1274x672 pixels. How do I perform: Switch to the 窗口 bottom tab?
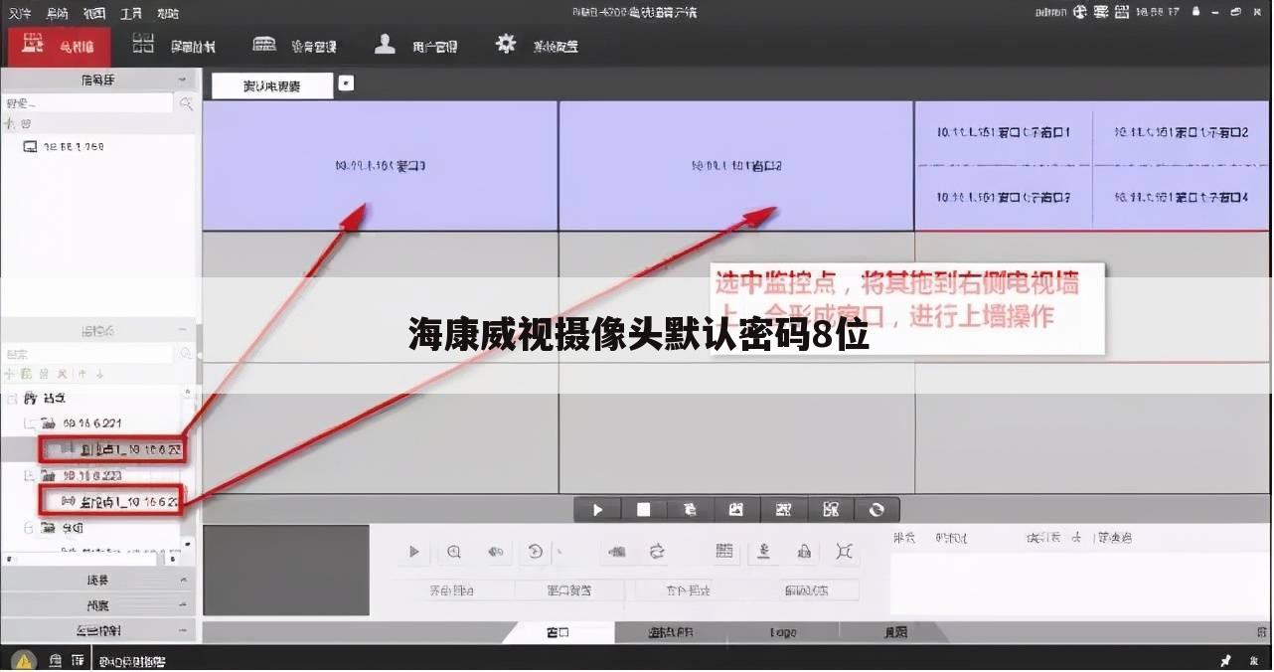pos(557,632)
